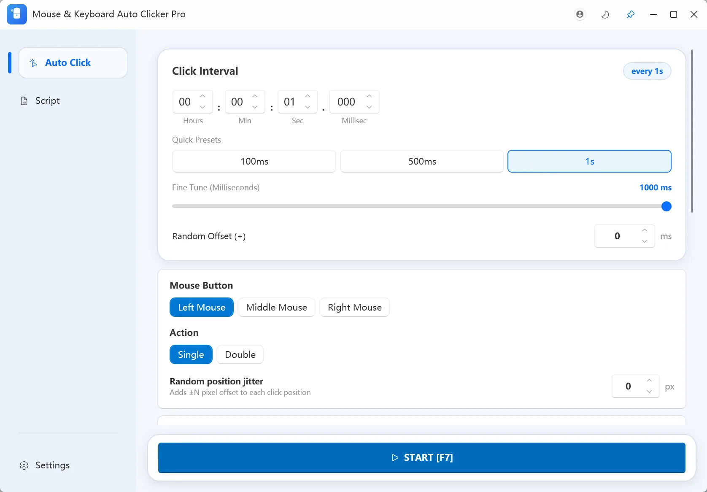Decrease position jitter with down arrow
The width and height of the screenshot is (707, 492).
649,392
